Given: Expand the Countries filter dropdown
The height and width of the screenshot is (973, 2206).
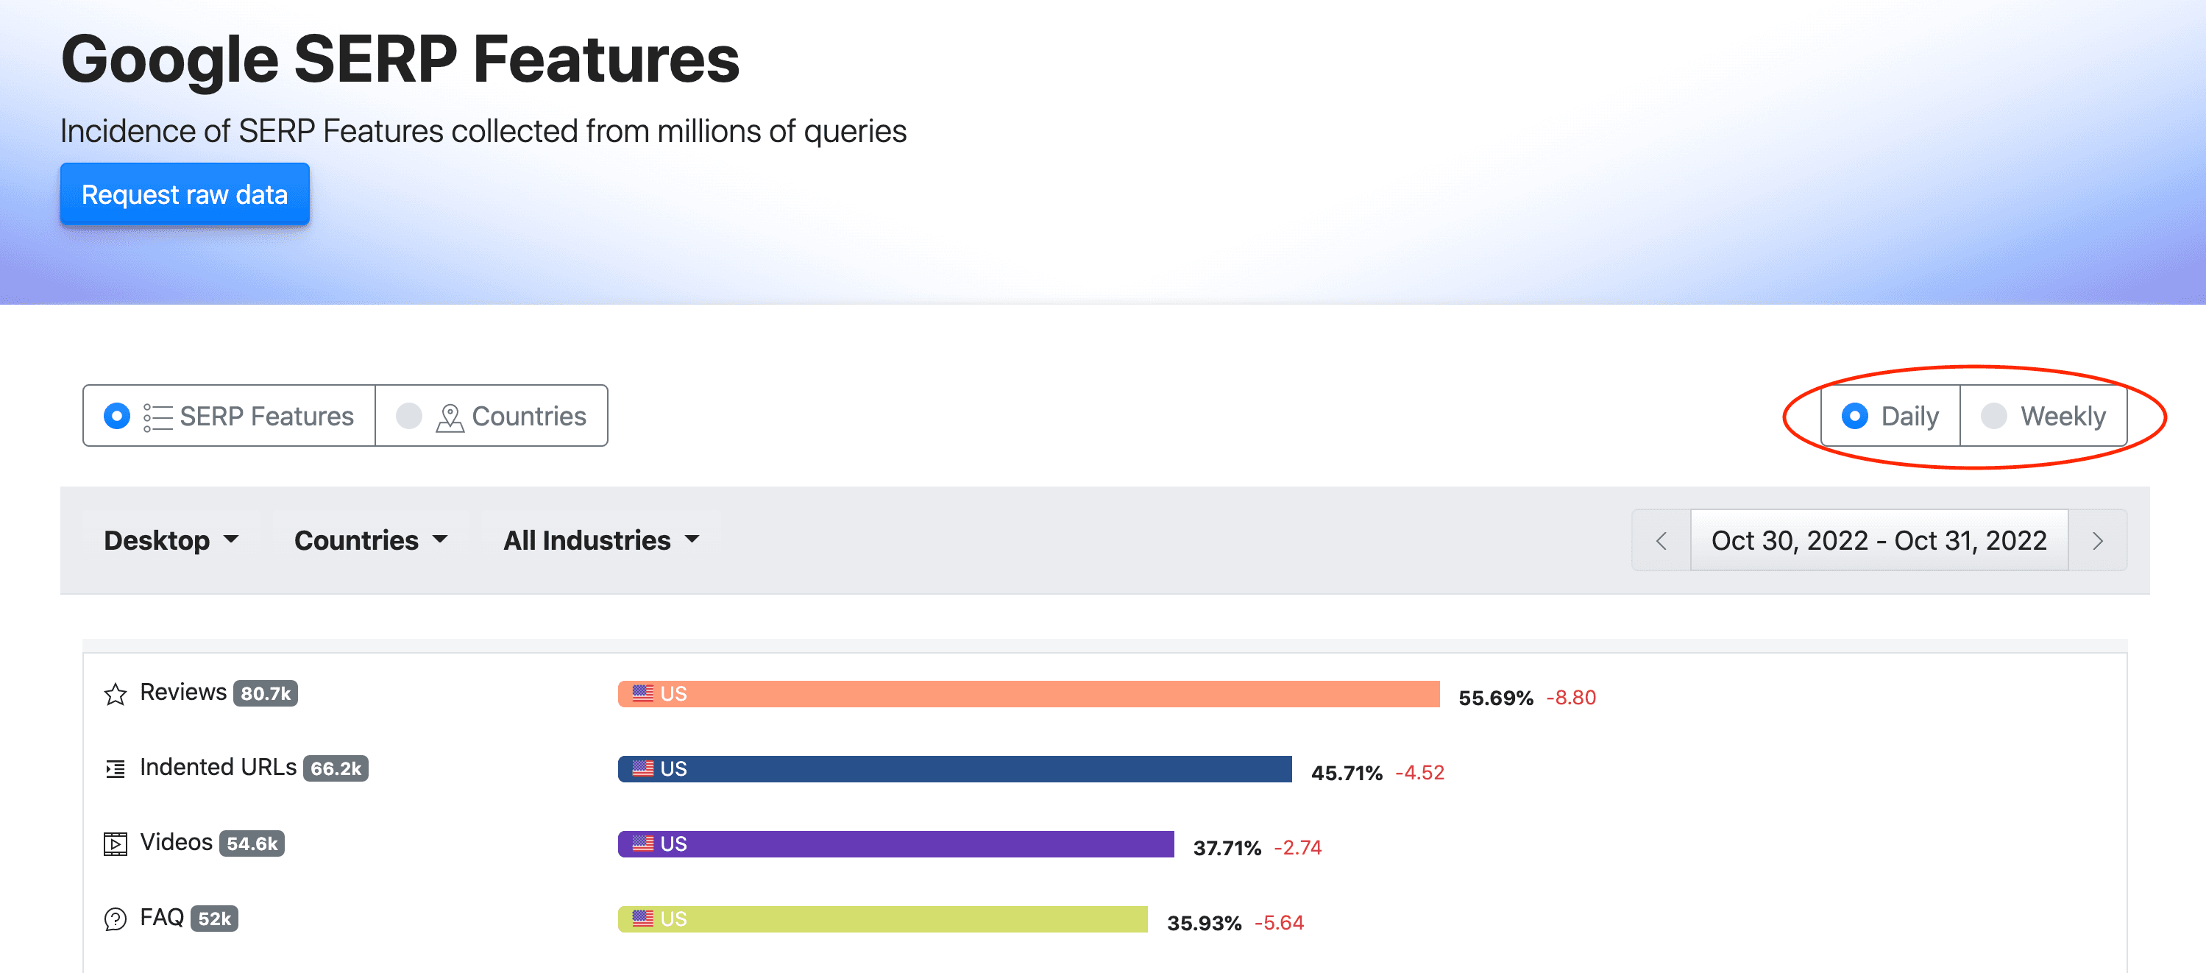Looking at the screenshot, I should pyautogui.click(x=371, y=540).
